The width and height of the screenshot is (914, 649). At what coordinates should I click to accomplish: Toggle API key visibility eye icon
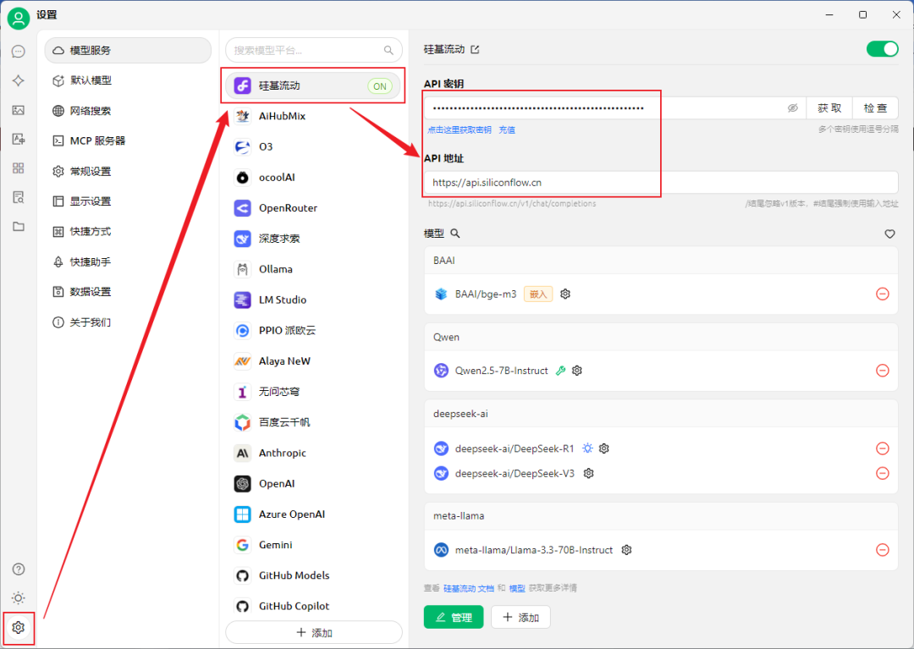[x=793, y=108]
